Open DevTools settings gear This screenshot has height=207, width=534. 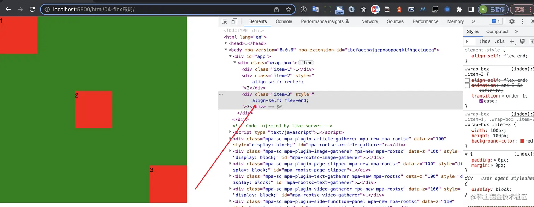pyautogui.click(x=512, y=21)
